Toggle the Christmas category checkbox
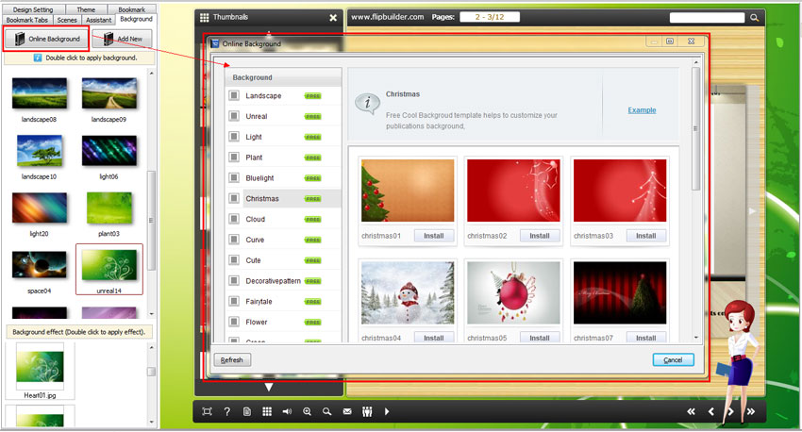 coord(234,198)
